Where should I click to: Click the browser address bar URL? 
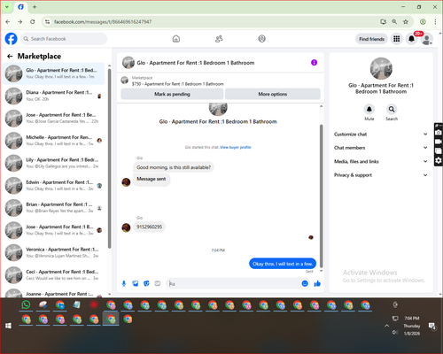pyautogui.click(x=103, y=21)
